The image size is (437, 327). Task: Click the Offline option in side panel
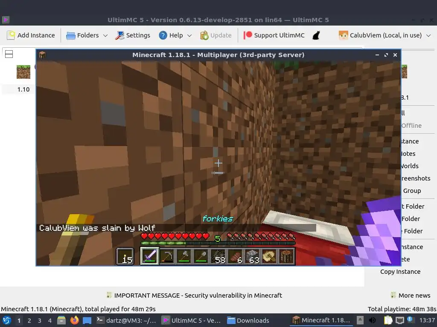click(x=411, y=126)
